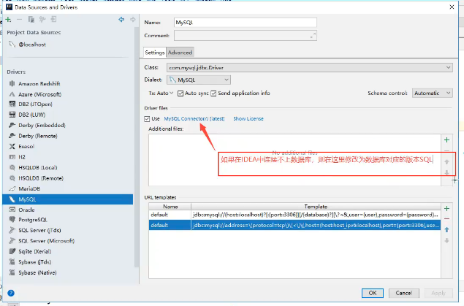This screenshot has height=306, width=464.
Task: Switch to the Settings tab
Action: (x=154, y=53)
